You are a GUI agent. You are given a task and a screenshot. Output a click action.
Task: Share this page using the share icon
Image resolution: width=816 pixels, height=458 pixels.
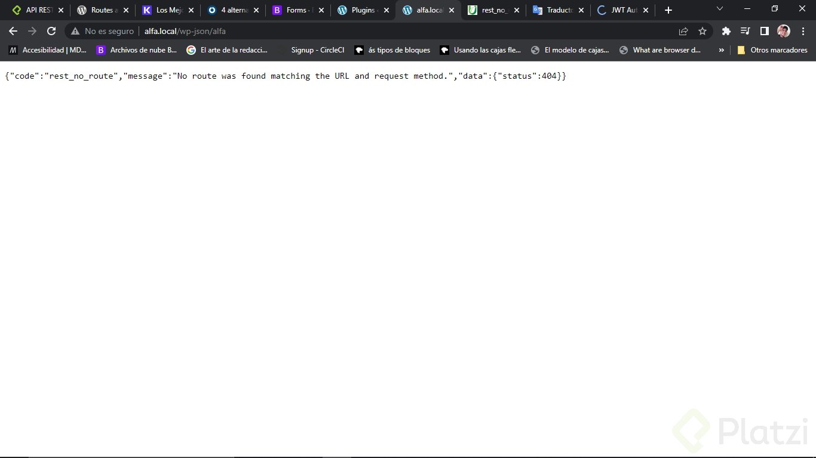(x=683, y=31)
